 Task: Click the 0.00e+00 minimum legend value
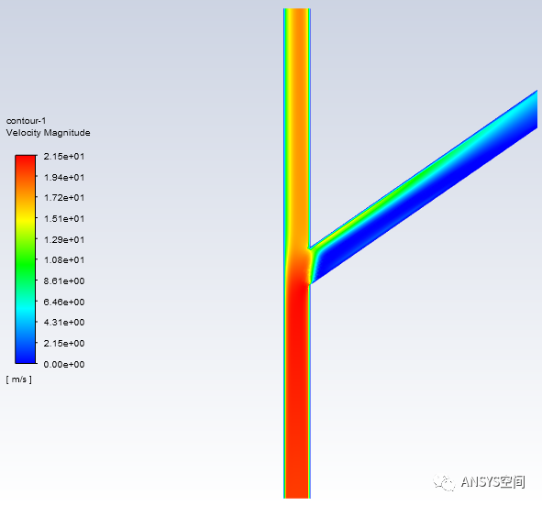point(64,365)
